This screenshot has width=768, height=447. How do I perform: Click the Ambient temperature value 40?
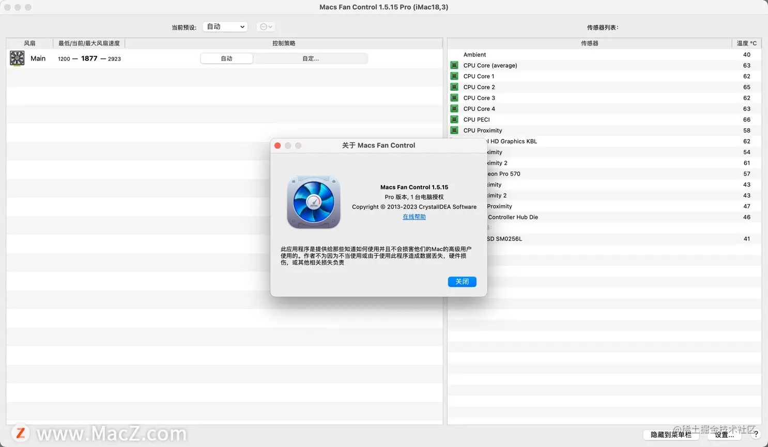click(747, 55)
